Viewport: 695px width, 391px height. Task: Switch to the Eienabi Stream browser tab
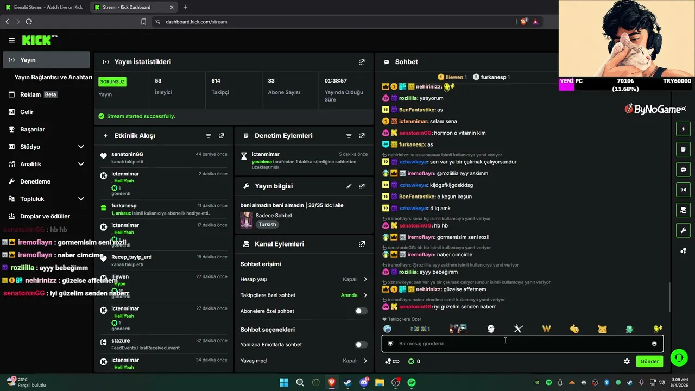tap(45, 7)
